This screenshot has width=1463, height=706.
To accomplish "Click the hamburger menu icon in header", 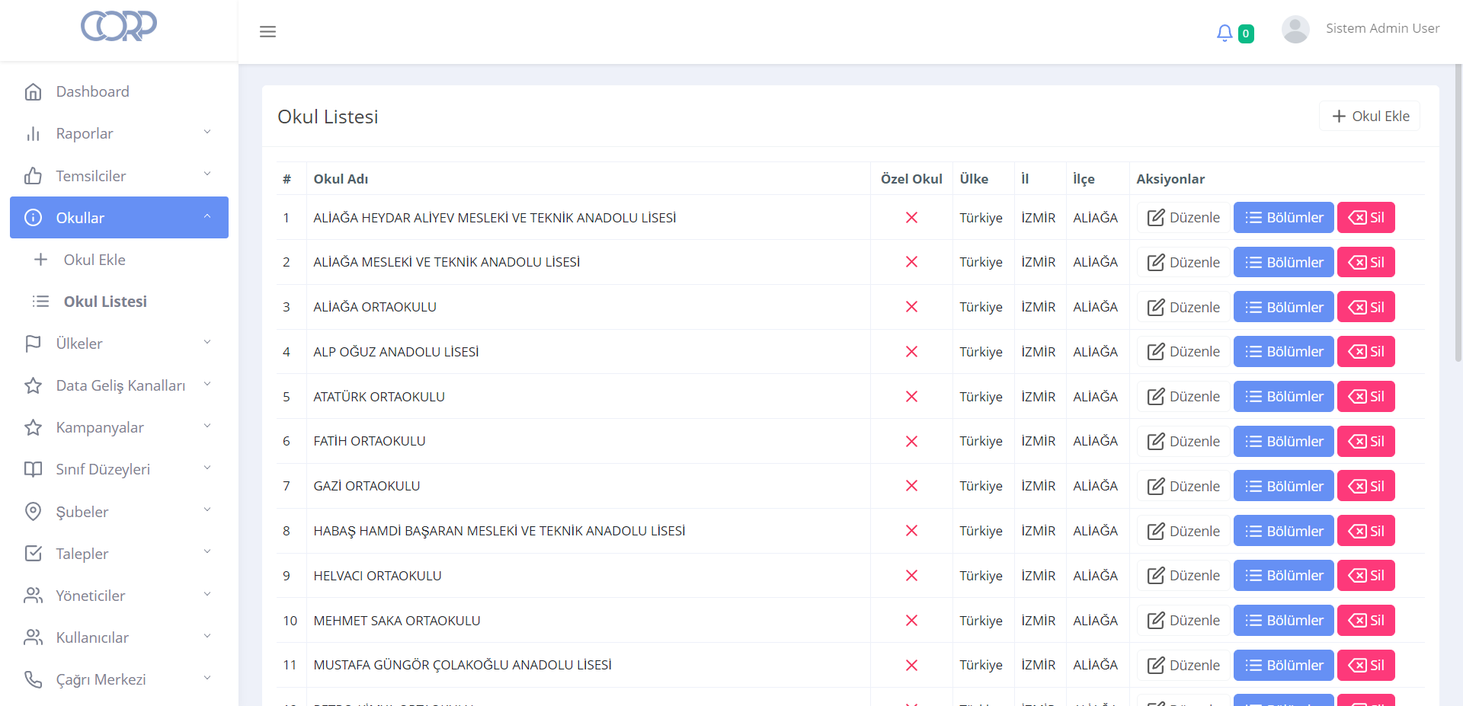I will [267, 31].
